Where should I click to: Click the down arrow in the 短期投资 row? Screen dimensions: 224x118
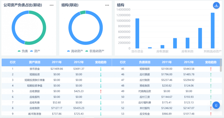101,75
